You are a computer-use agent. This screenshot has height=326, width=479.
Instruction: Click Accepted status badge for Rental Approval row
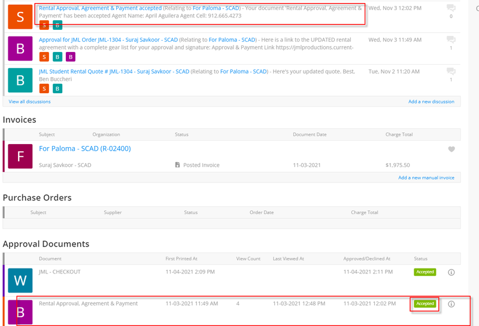pos(425,304)
